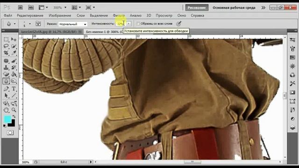The height and width of the screenshot is (168, 299).
Task: Launch Adobe Bridge with the Br button
Action: click(20, 7)
